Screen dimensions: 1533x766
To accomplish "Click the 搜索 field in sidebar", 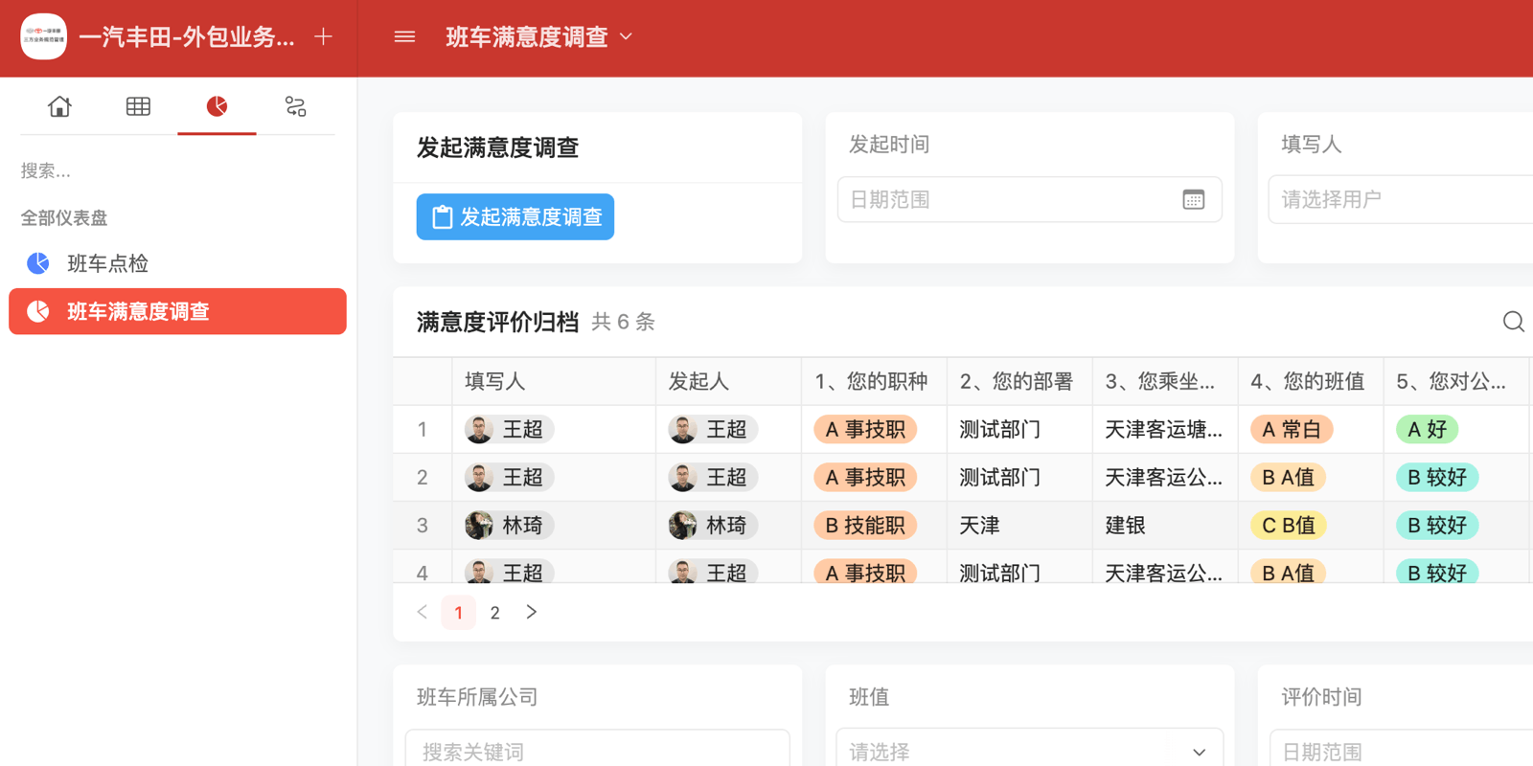I will pos(172,171).
